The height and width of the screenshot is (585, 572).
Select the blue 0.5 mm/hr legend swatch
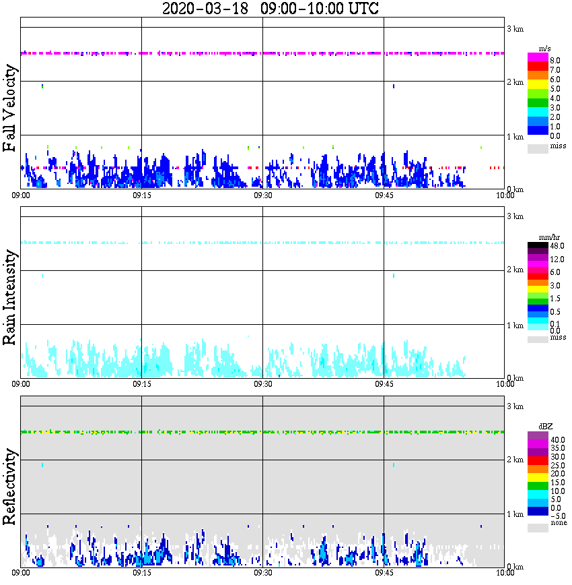coord(538,308)
